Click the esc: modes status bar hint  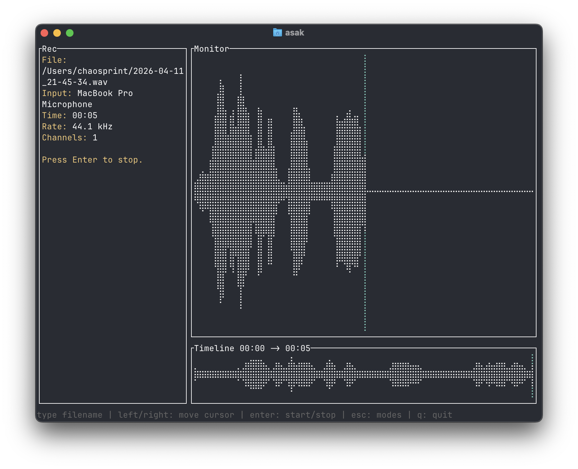tap(376, 414)
